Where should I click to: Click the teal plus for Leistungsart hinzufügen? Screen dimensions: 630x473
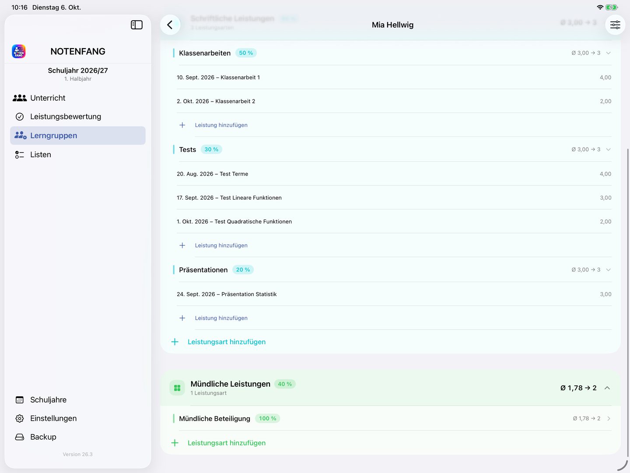tap(175, 342)
